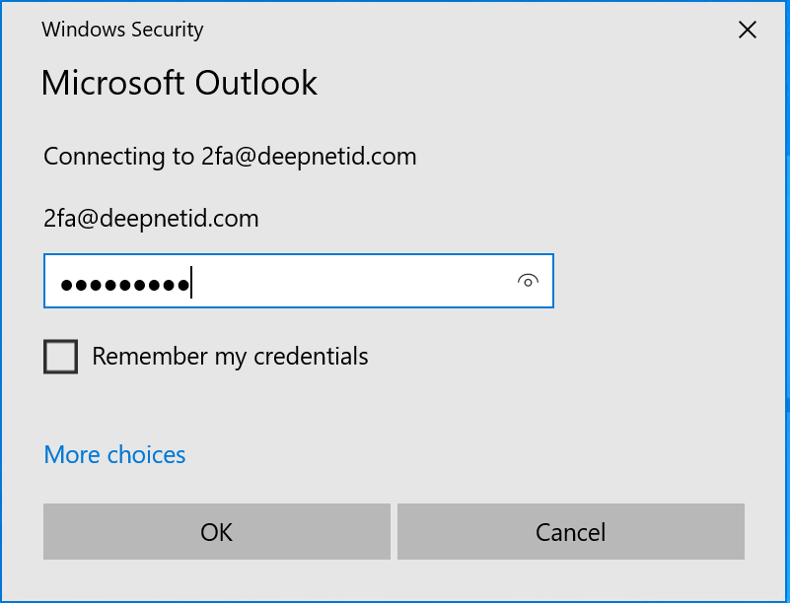This screenshot has height=603, width=790.
Task: Click the 'Connecting to 2fa@deepnetid.com' message
Action: (230, 156)
